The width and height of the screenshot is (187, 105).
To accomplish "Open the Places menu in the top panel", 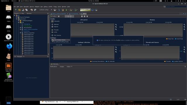I will (14, 1).
